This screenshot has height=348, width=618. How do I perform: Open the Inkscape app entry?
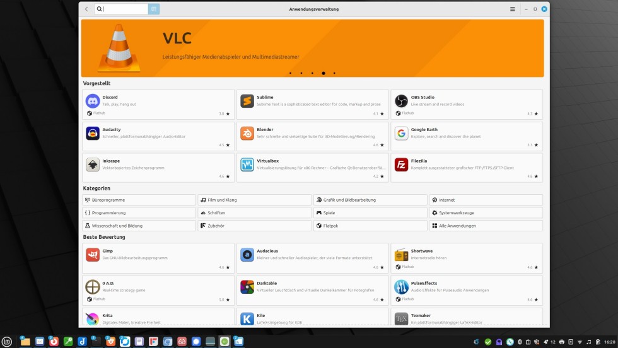click(158, 168)
